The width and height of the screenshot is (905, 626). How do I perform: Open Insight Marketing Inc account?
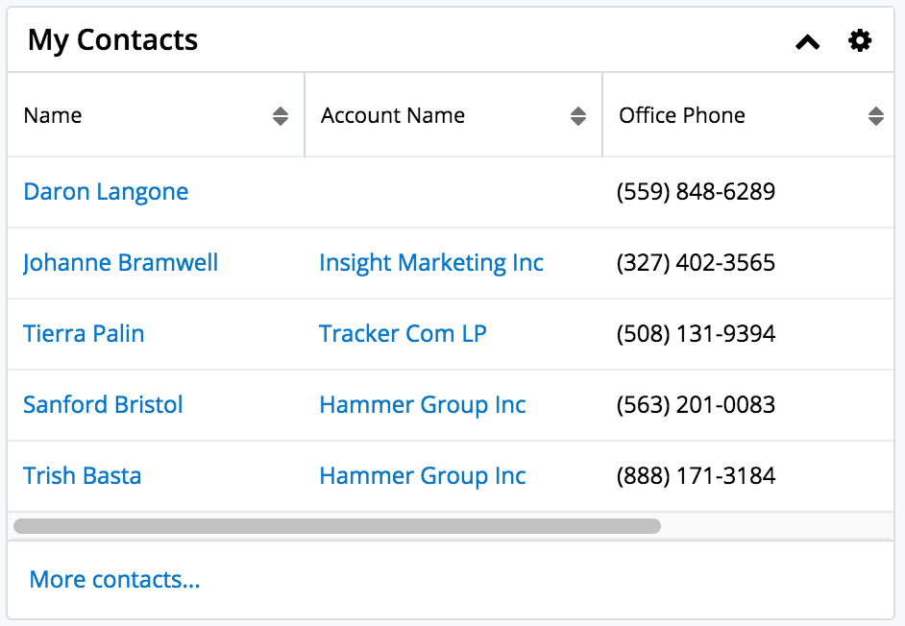click(431, 263)
